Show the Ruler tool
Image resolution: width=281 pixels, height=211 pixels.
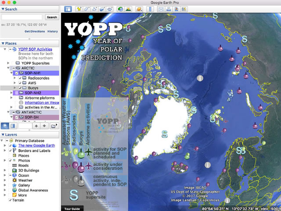click(150, 9)
